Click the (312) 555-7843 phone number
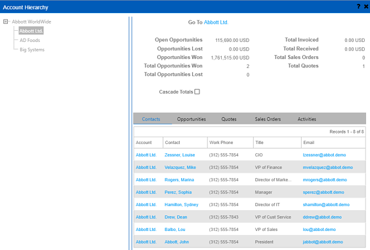Screen dimensions: 370x250 click(224, 217)
